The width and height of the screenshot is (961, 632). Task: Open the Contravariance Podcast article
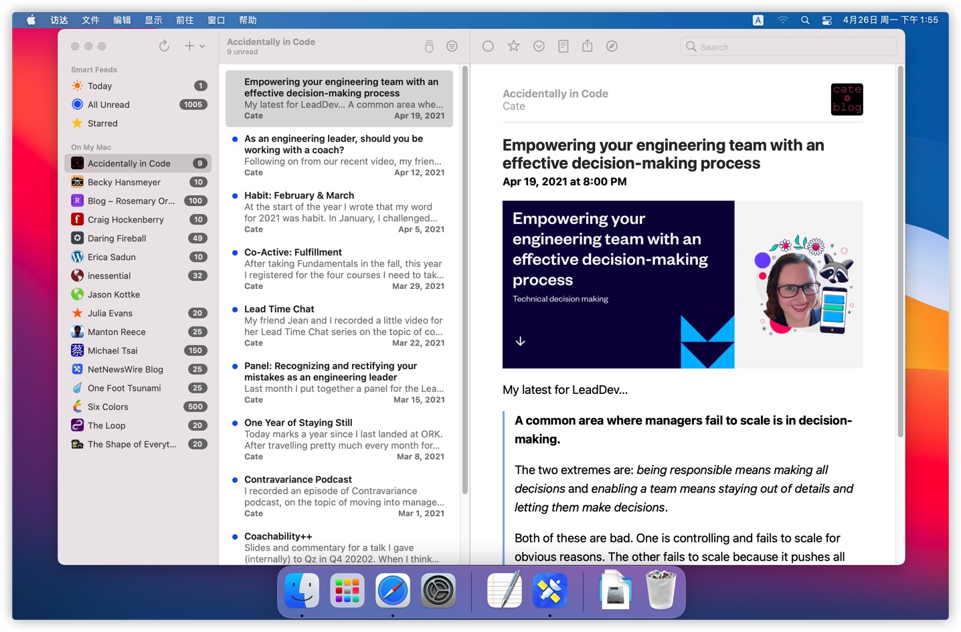point(339,496)
